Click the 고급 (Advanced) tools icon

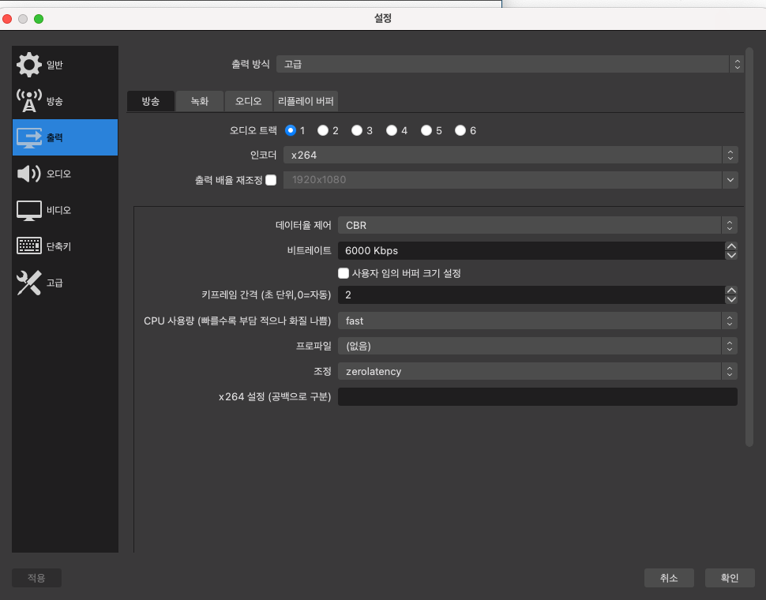pos(29,283)
